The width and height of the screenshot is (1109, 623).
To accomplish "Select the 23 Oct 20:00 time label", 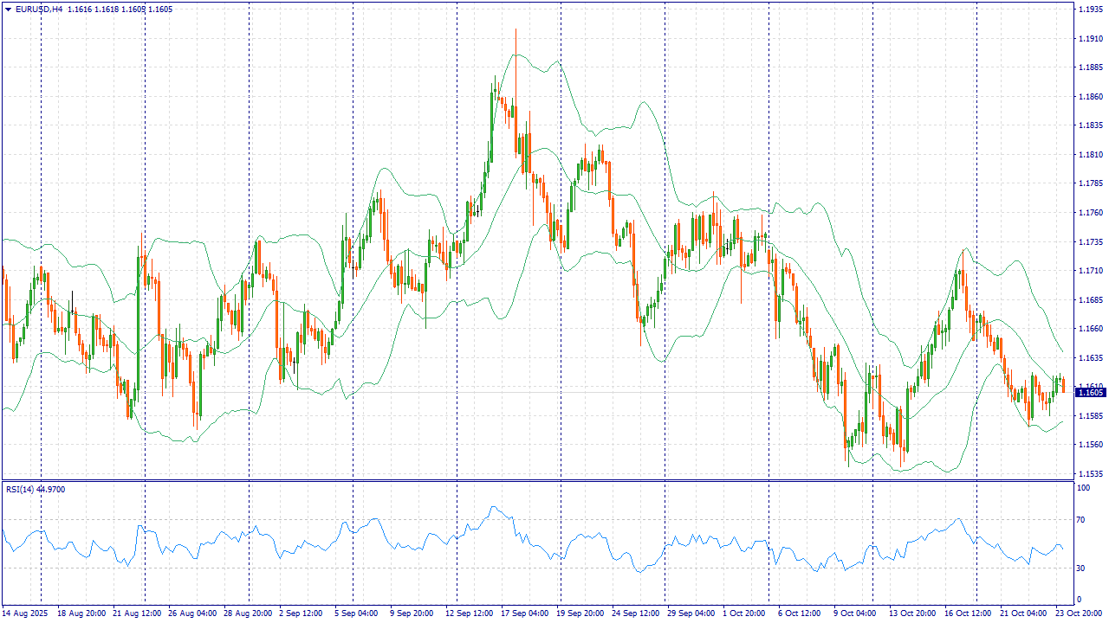I will click(x=1078, y=613).
